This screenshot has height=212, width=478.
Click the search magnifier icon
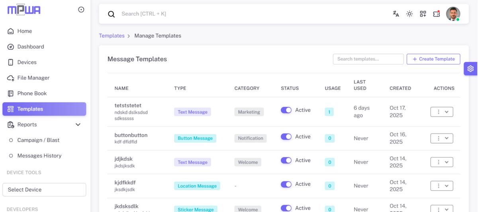tap(112, 14)
